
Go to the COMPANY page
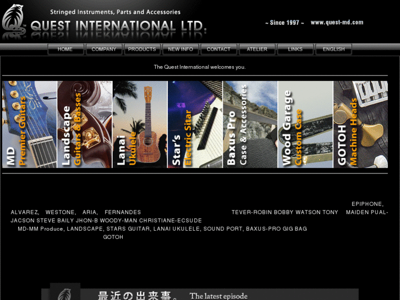[x=104, y=50]
